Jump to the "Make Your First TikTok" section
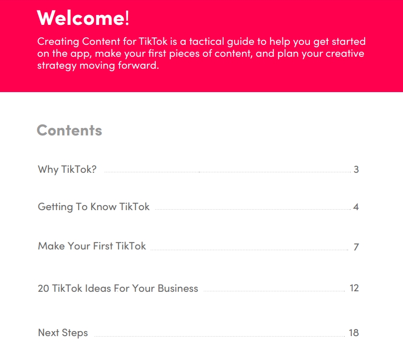The image size is (403, 356). [x=92, y=246]
